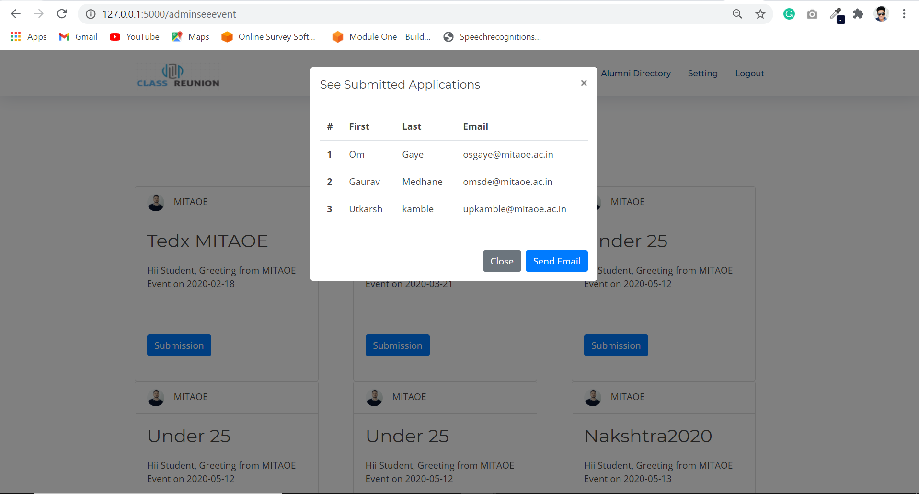
Task: Open the Extensions puzzle piece menu
Action: (858, 14)
